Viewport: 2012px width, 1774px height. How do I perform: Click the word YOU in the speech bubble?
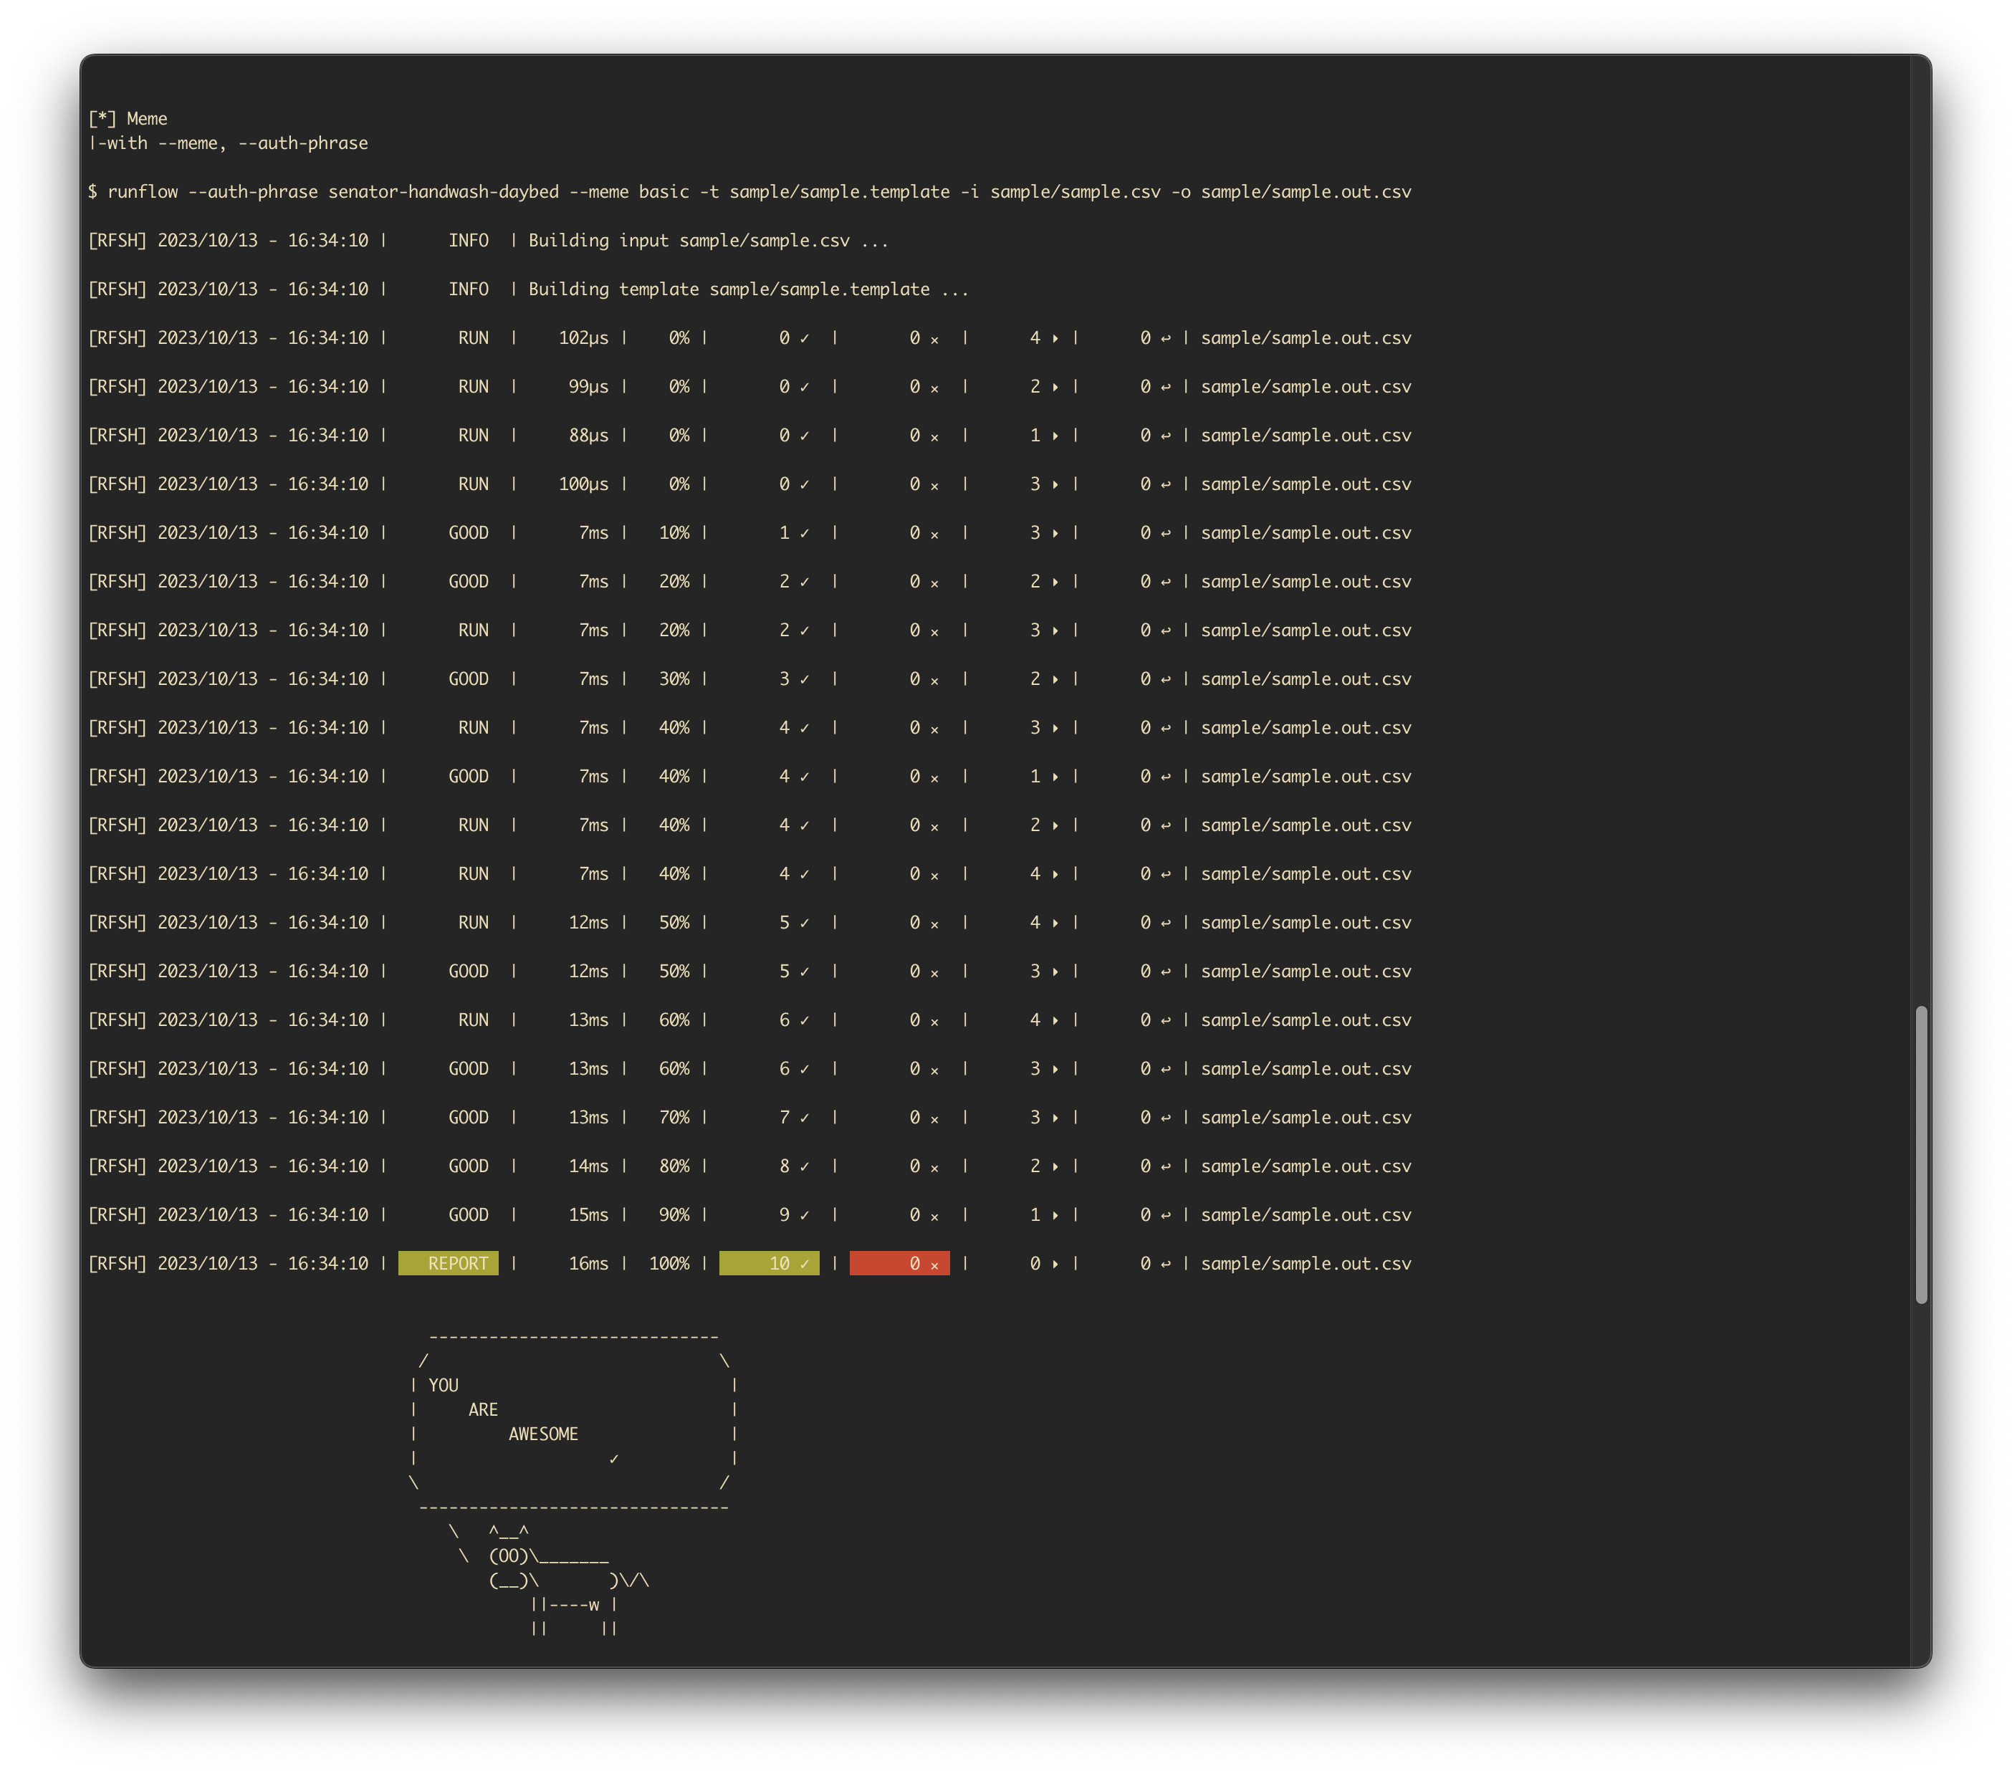(444, 1385)
